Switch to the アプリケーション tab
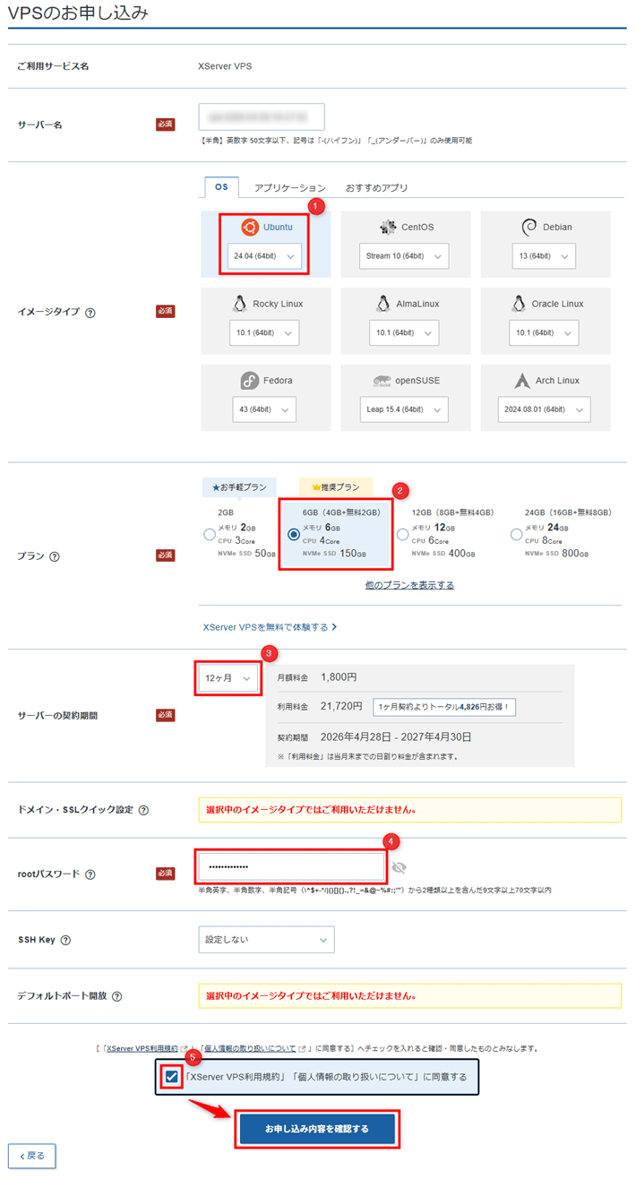 coord(290,188)
